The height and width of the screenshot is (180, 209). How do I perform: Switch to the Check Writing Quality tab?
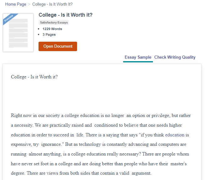[x=175, y=57]
